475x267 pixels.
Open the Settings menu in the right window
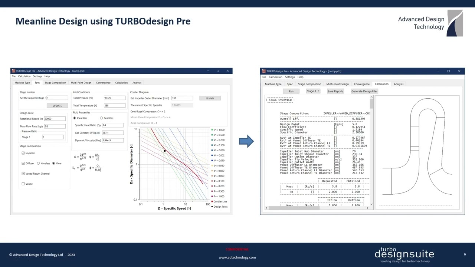pyautogui.click(x=290, y=77)
